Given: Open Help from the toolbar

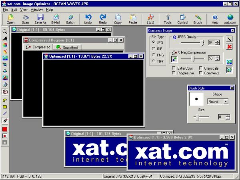Looking at the screenshot, I should click(215, 19).
